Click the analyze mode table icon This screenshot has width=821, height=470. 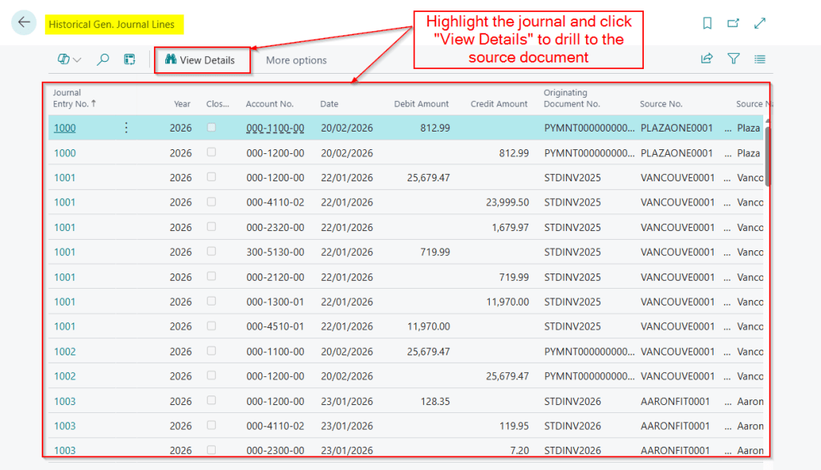pyautogui.click(x=129, y=59)
